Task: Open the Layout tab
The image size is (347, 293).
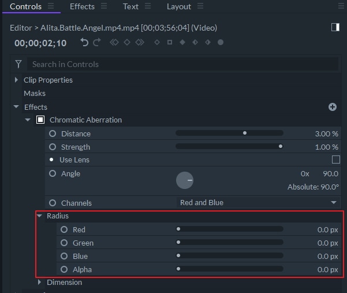Action: click(x=178, y=6)
